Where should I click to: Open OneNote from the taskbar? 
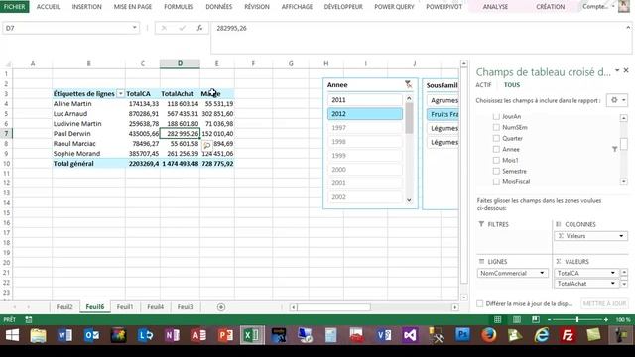172,335
